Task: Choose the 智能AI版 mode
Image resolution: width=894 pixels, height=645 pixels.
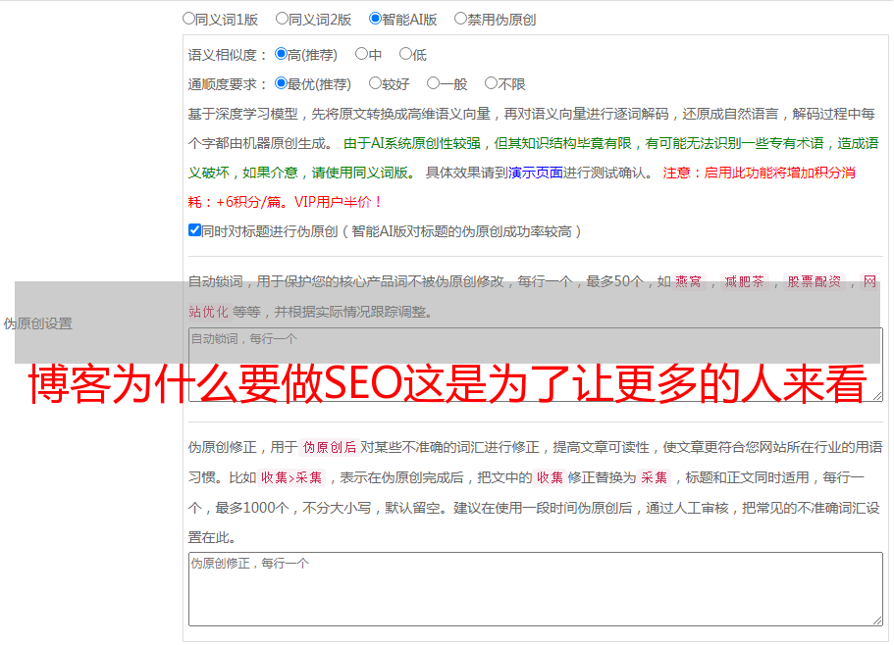Action: click(x=376, y=19)
